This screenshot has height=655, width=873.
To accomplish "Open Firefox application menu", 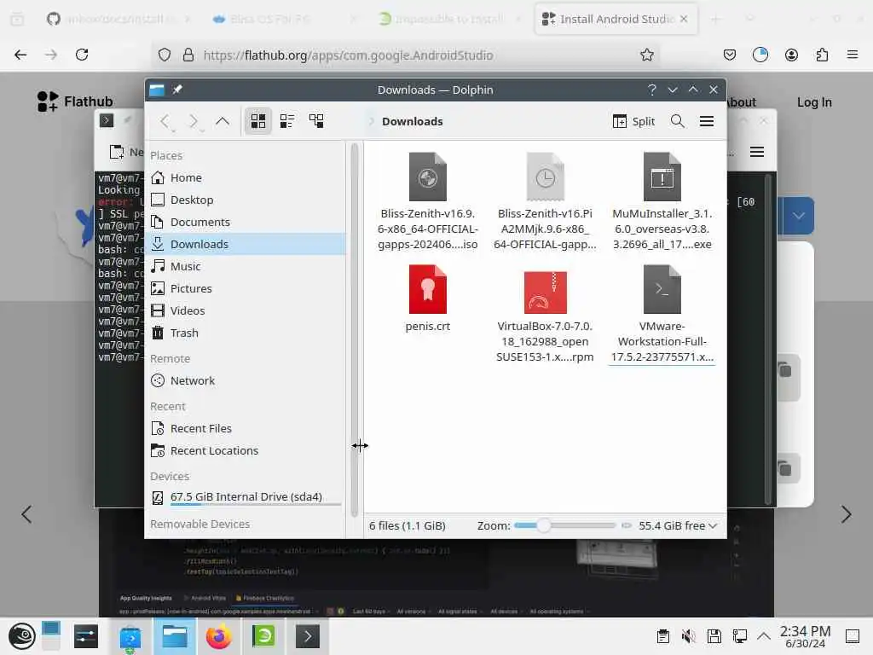I will [852, 55].
